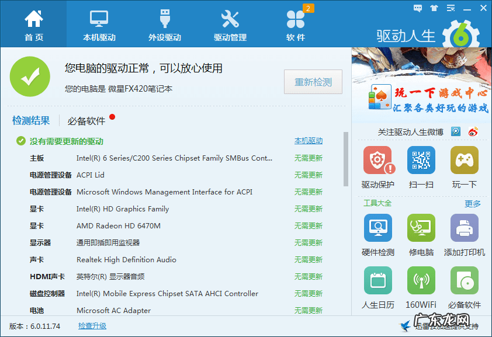Open the 驱动保护 driver protection tool
Image resolution: width=492 pixels, height=337 pixels.
click(378, 161)
